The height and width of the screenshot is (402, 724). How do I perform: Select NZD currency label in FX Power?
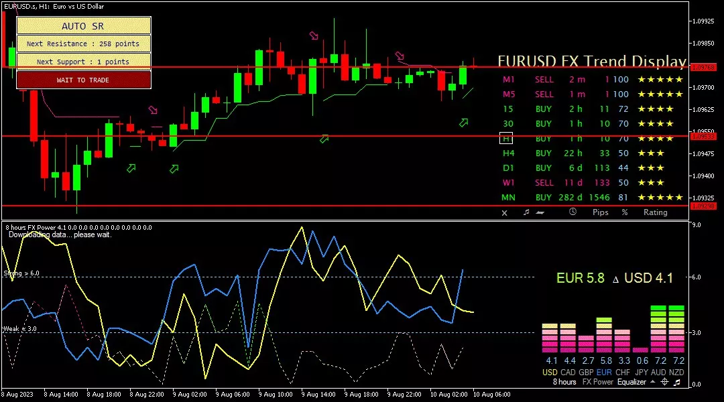click(676, 373)
